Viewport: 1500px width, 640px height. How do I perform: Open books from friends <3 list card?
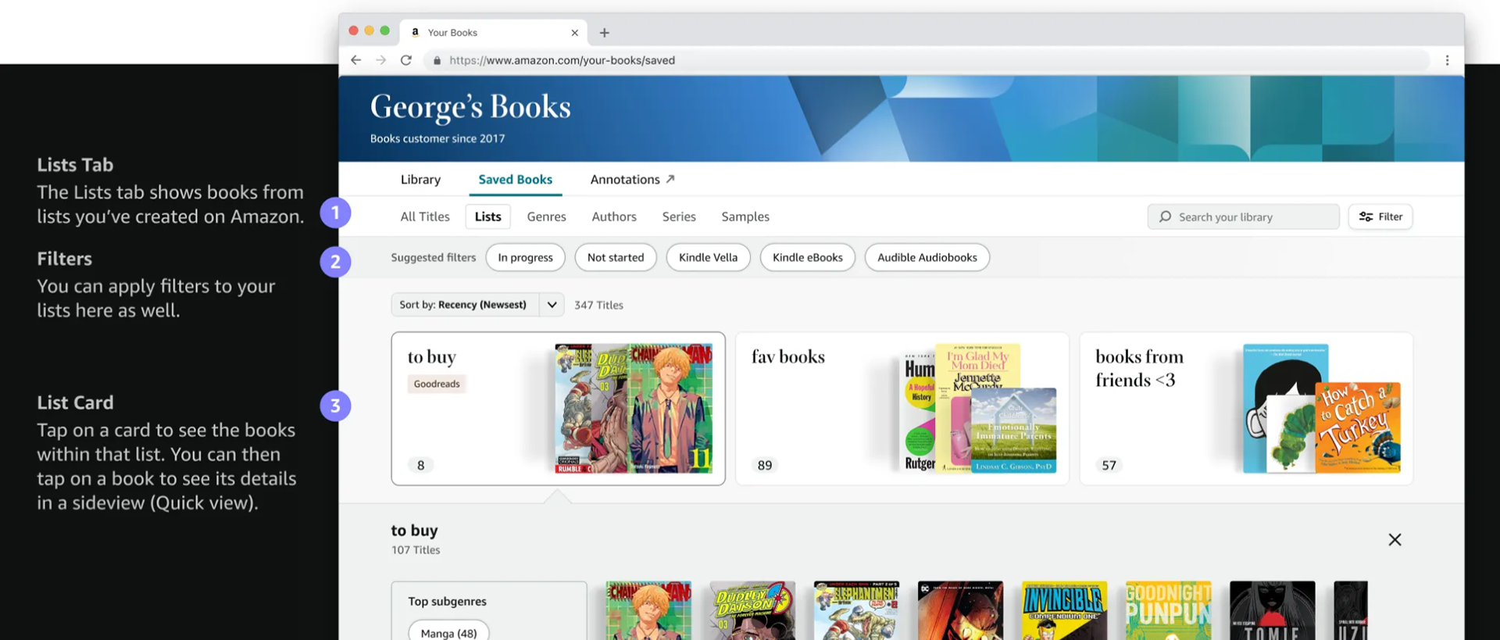(1246, 409)
